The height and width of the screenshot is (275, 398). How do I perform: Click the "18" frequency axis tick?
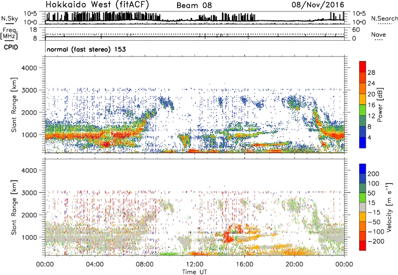tap(33, 30)
